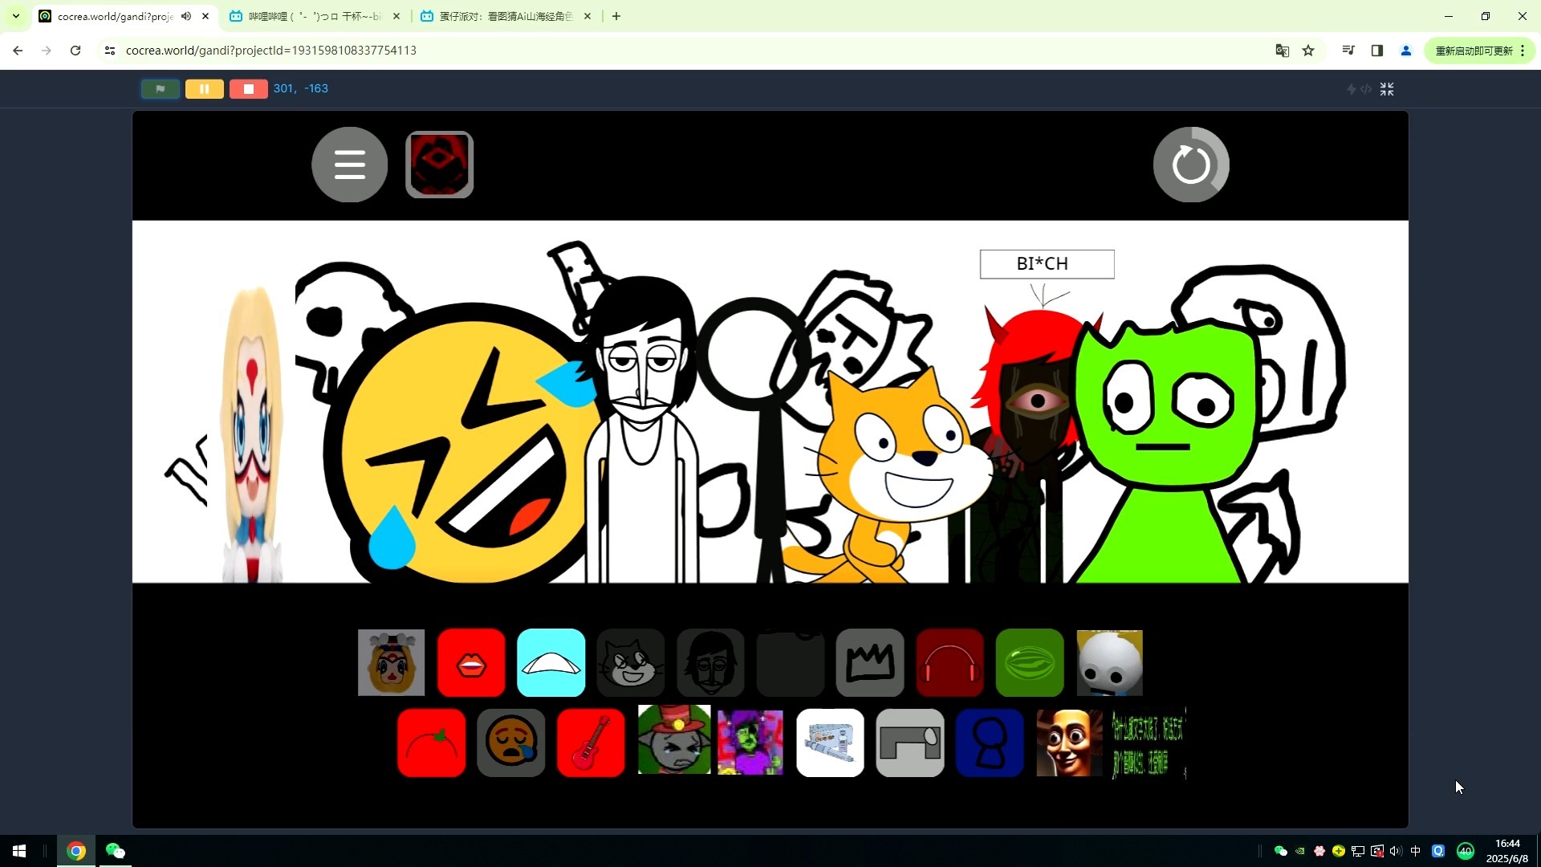1541x867 pixels.
Task: Open the hamburger menu in game
Action: [350, 165]
